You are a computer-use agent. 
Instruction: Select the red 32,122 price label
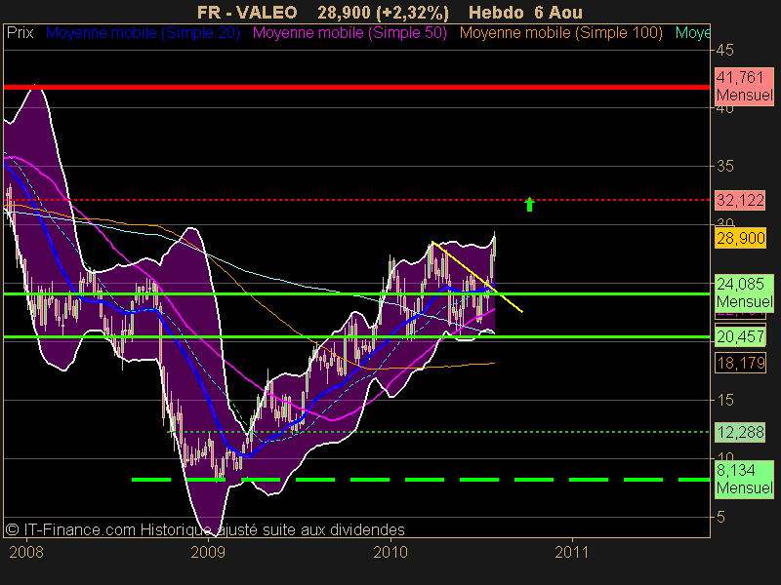click(740, 200)
